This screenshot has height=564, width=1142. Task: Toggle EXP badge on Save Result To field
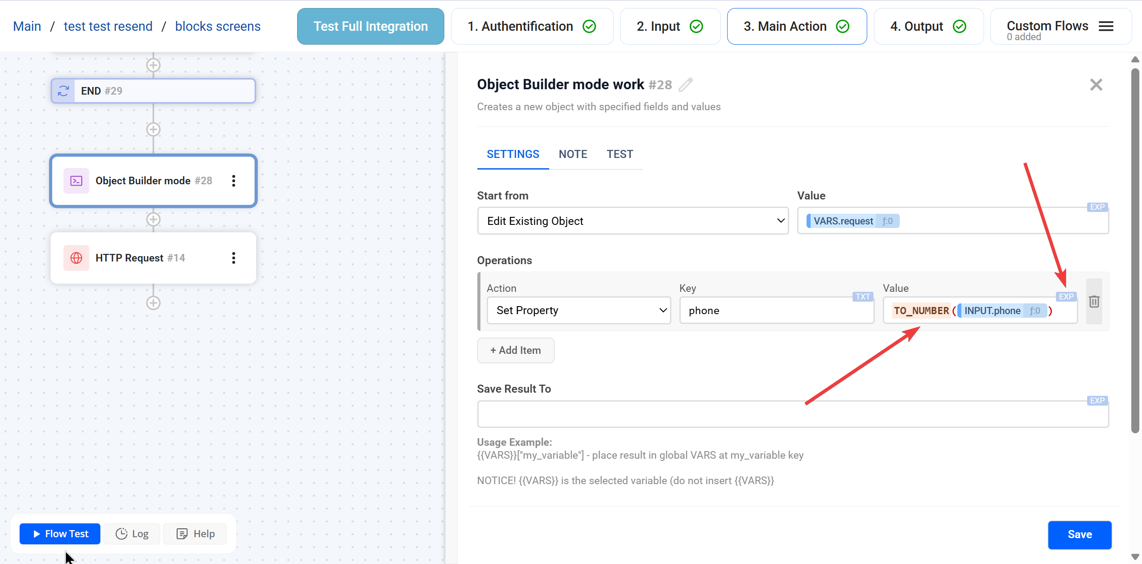point(1097,400)
